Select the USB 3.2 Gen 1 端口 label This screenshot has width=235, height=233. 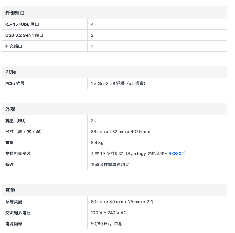(x=24, y=35)
